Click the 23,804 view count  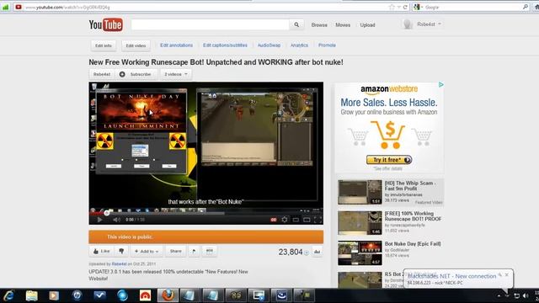291,252
